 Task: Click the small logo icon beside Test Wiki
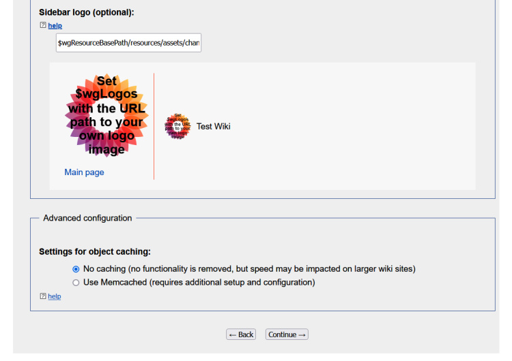[x=177, y=126]
